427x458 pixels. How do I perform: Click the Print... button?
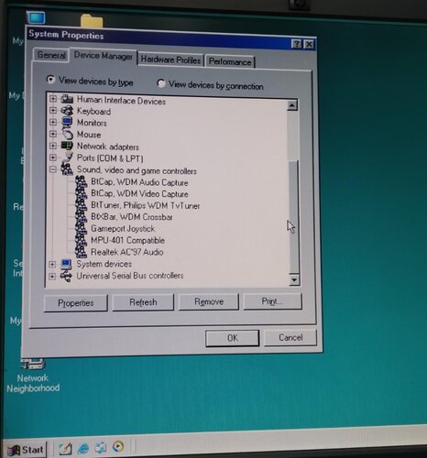coord(272,301)
